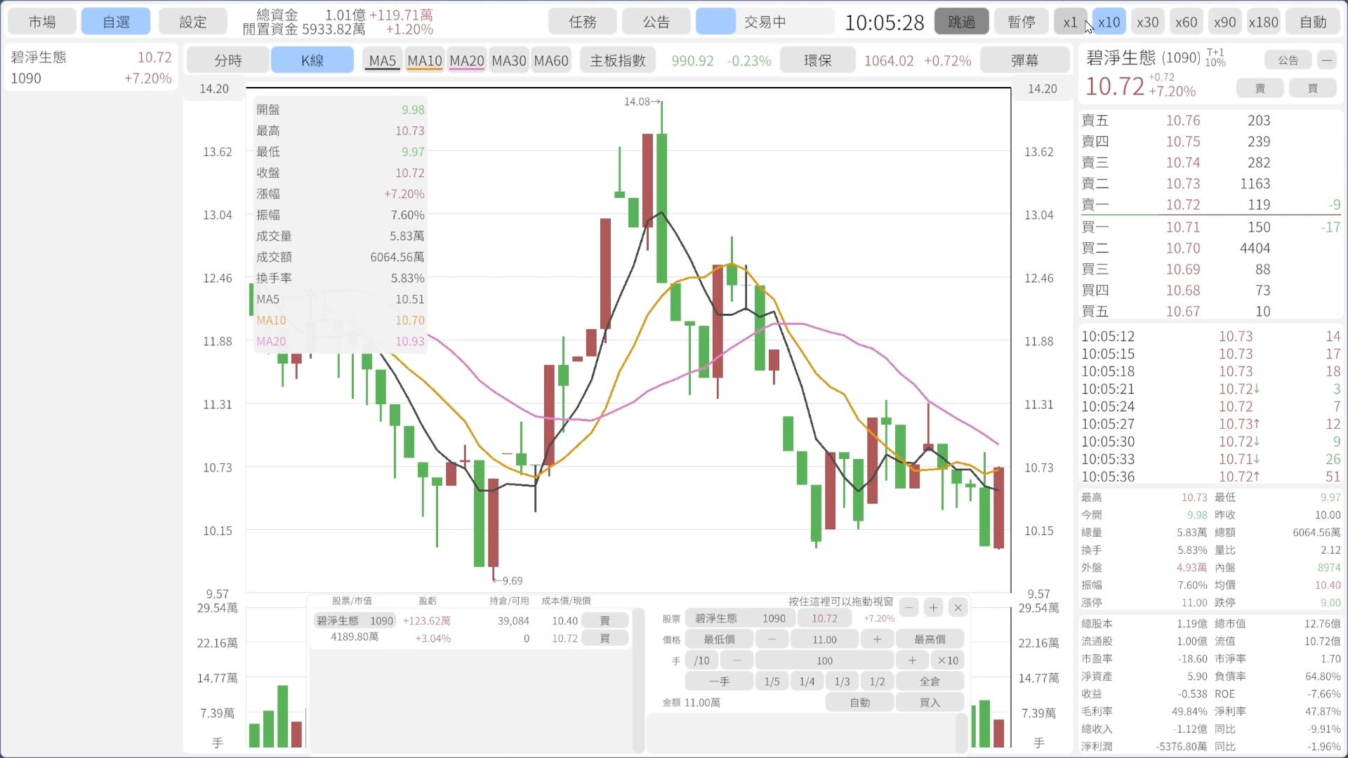Pause the simulation with 暫停

coord(1022,22)
